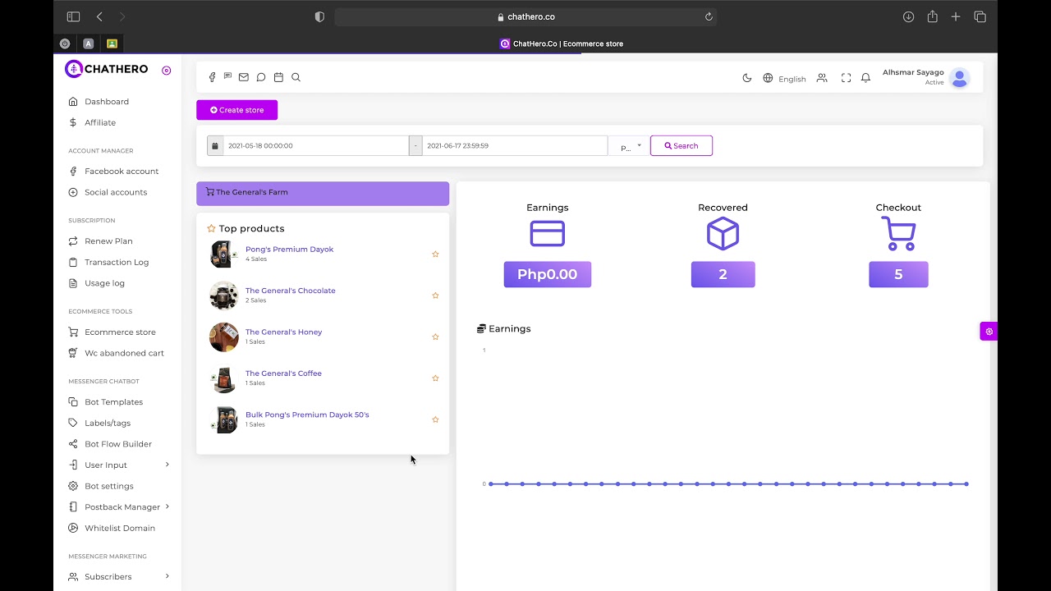Click star icon for The General's Coffee
Image resolution: width=1051 pixels, height=591 pixels.
(435, 378)
